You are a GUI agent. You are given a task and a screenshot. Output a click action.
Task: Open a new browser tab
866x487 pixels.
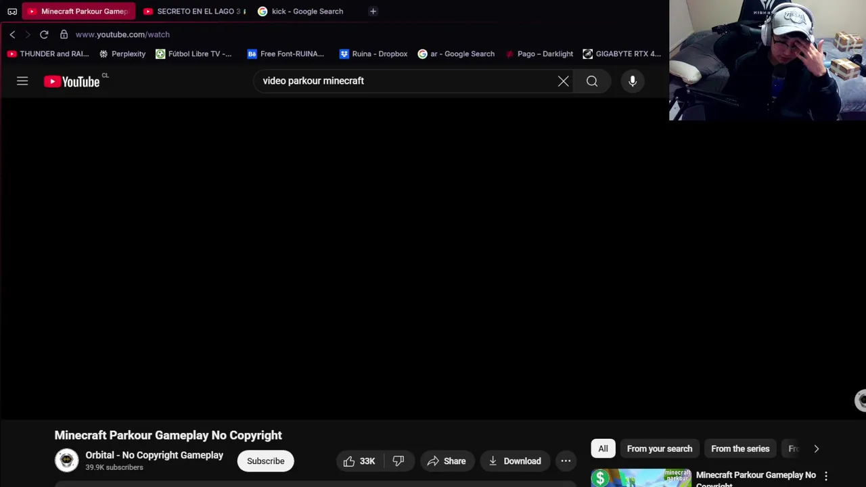373,11
